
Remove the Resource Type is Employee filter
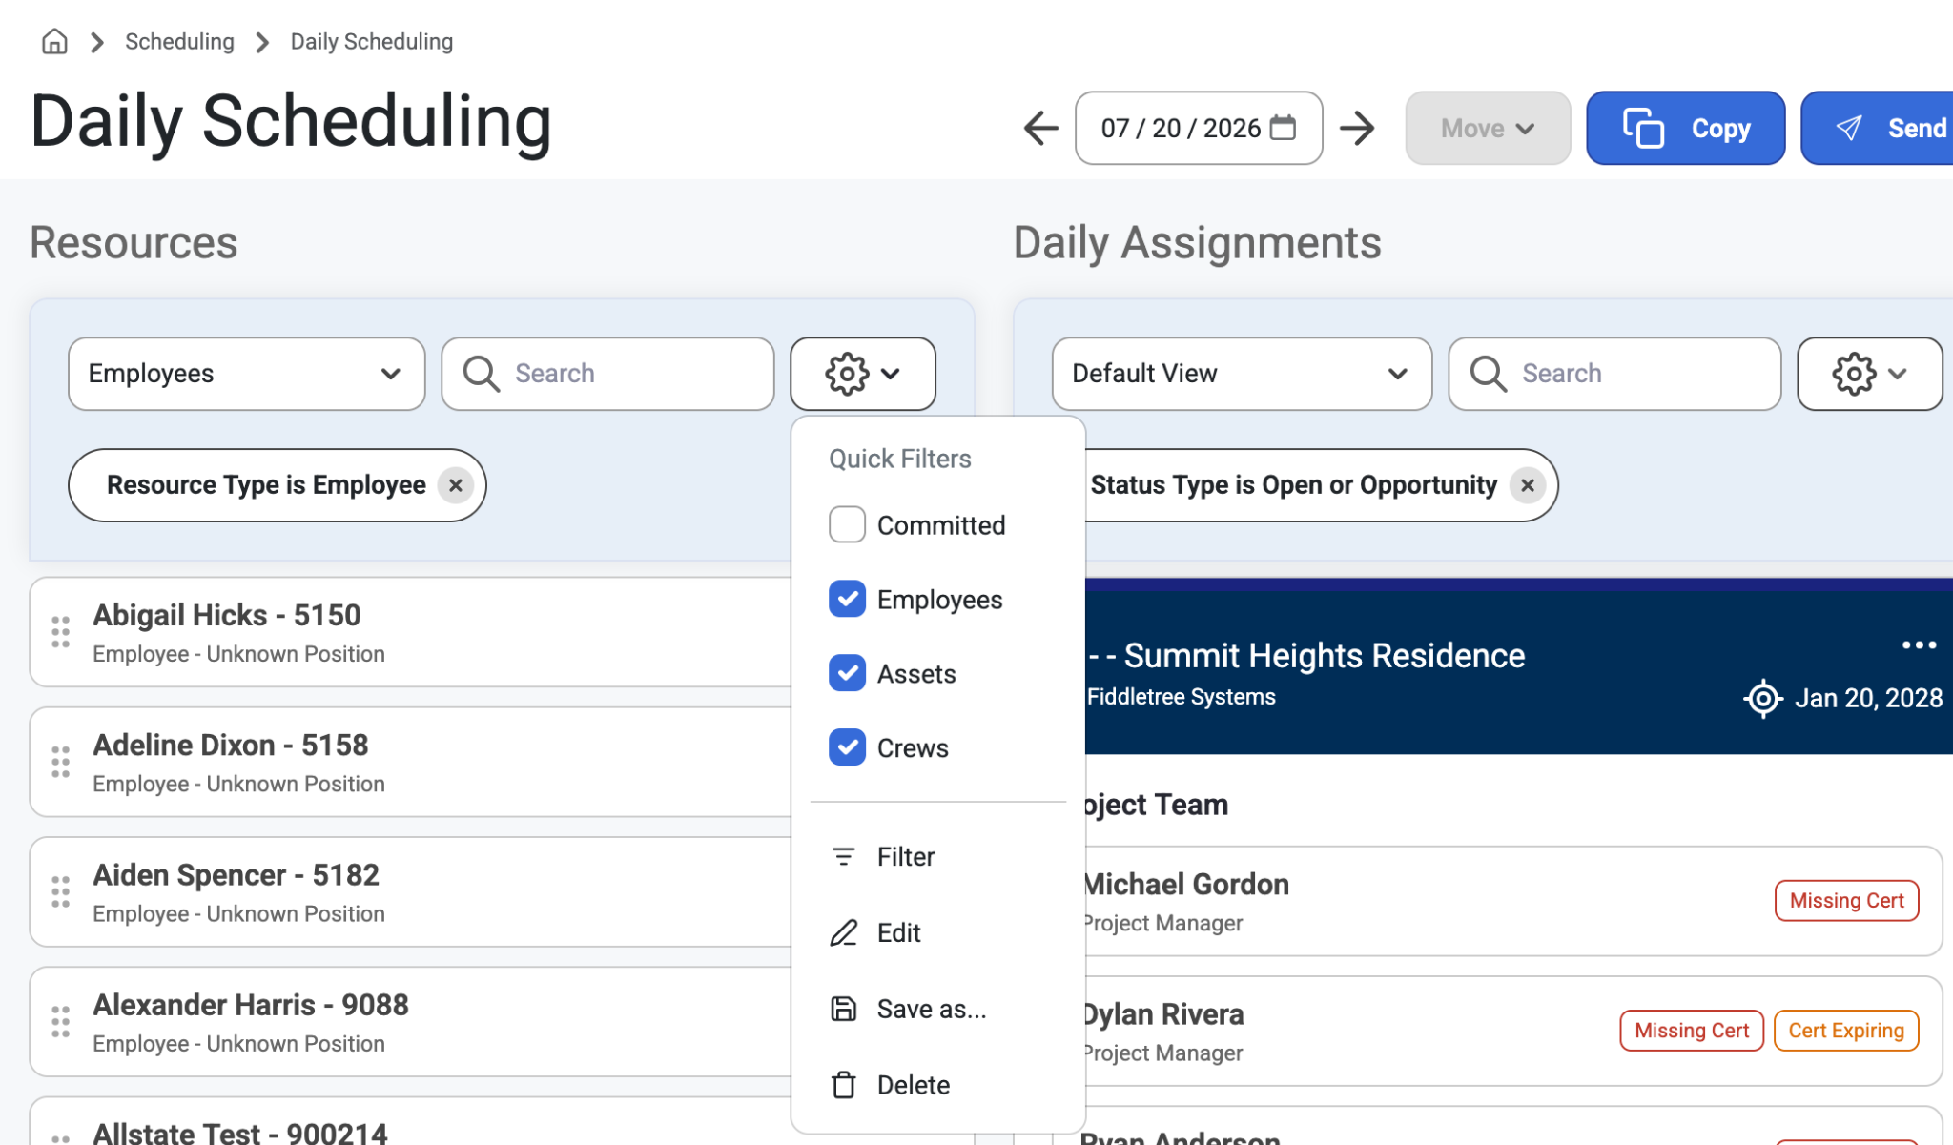(x=456, y=485)
